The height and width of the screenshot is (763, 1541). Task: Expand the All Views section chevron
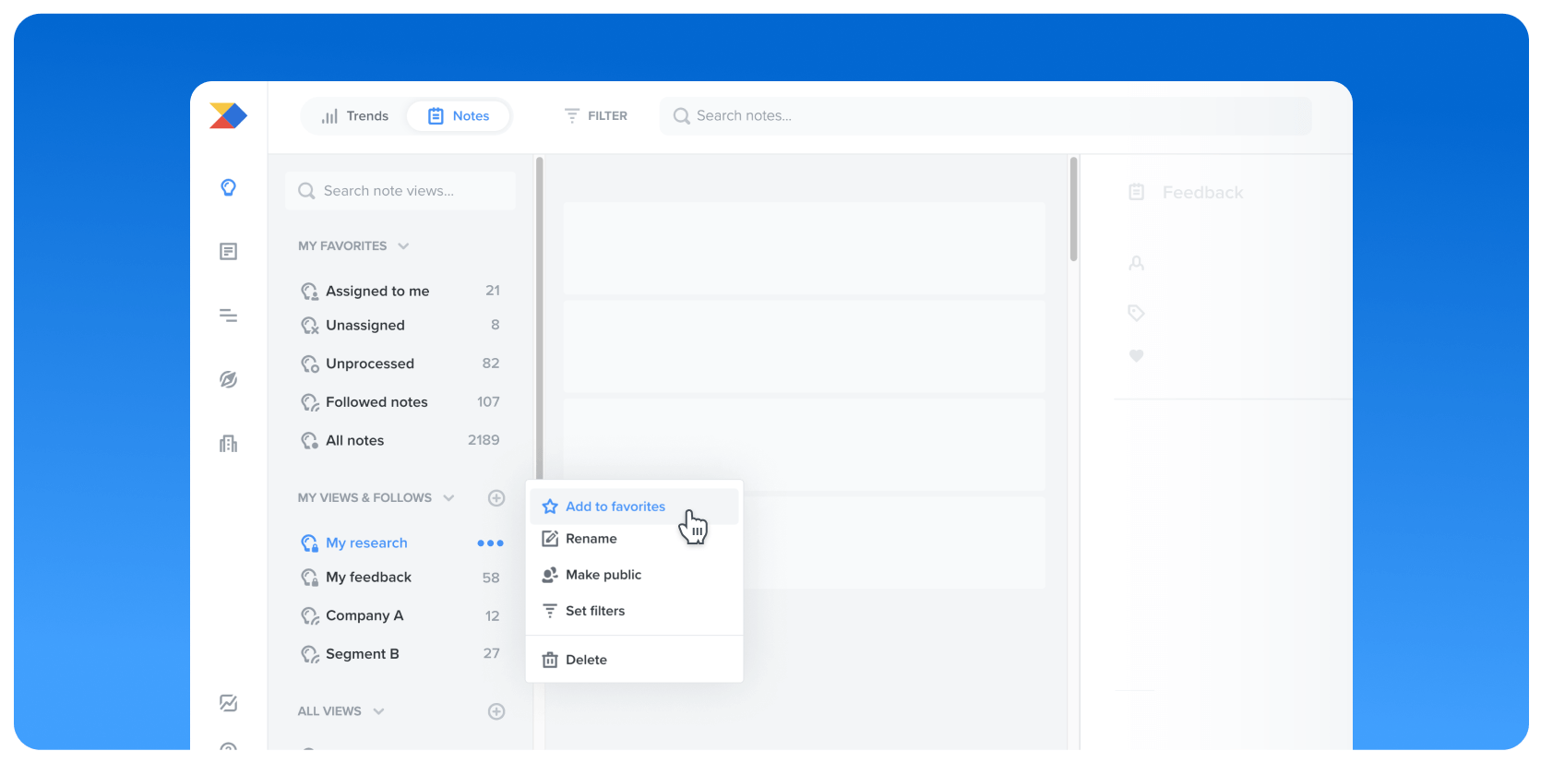(378, 711)
